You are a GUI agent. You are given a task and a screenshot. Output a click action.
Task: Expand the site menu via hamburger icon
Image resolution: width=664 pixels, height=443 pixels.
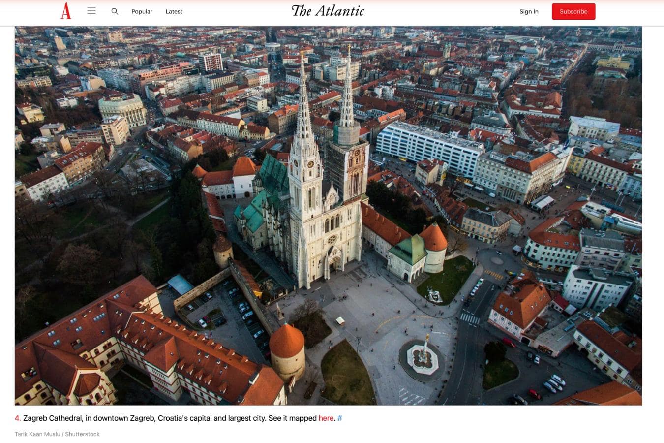pyautogui.click(x=91, y=11)
